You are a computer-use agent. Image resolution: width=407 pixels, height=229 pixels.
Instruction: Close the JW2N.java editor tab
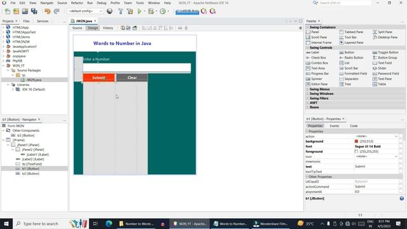click(95, 21)
